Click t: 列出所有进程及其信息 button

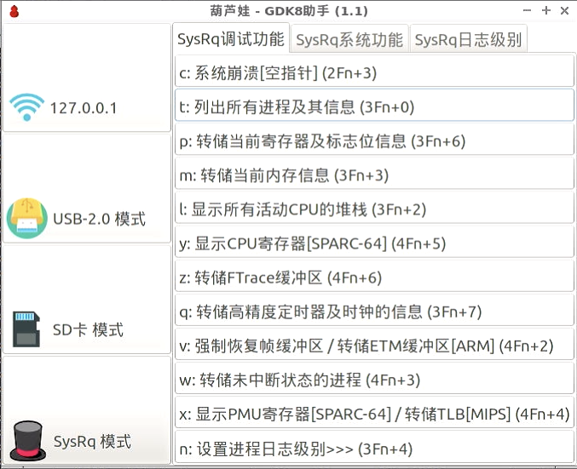pos(374,106)
